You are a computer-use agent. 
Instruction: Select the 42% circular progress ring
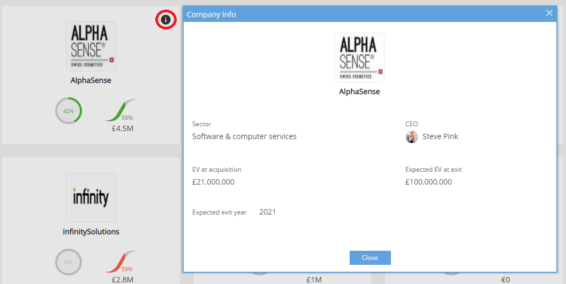pos(69,111)
